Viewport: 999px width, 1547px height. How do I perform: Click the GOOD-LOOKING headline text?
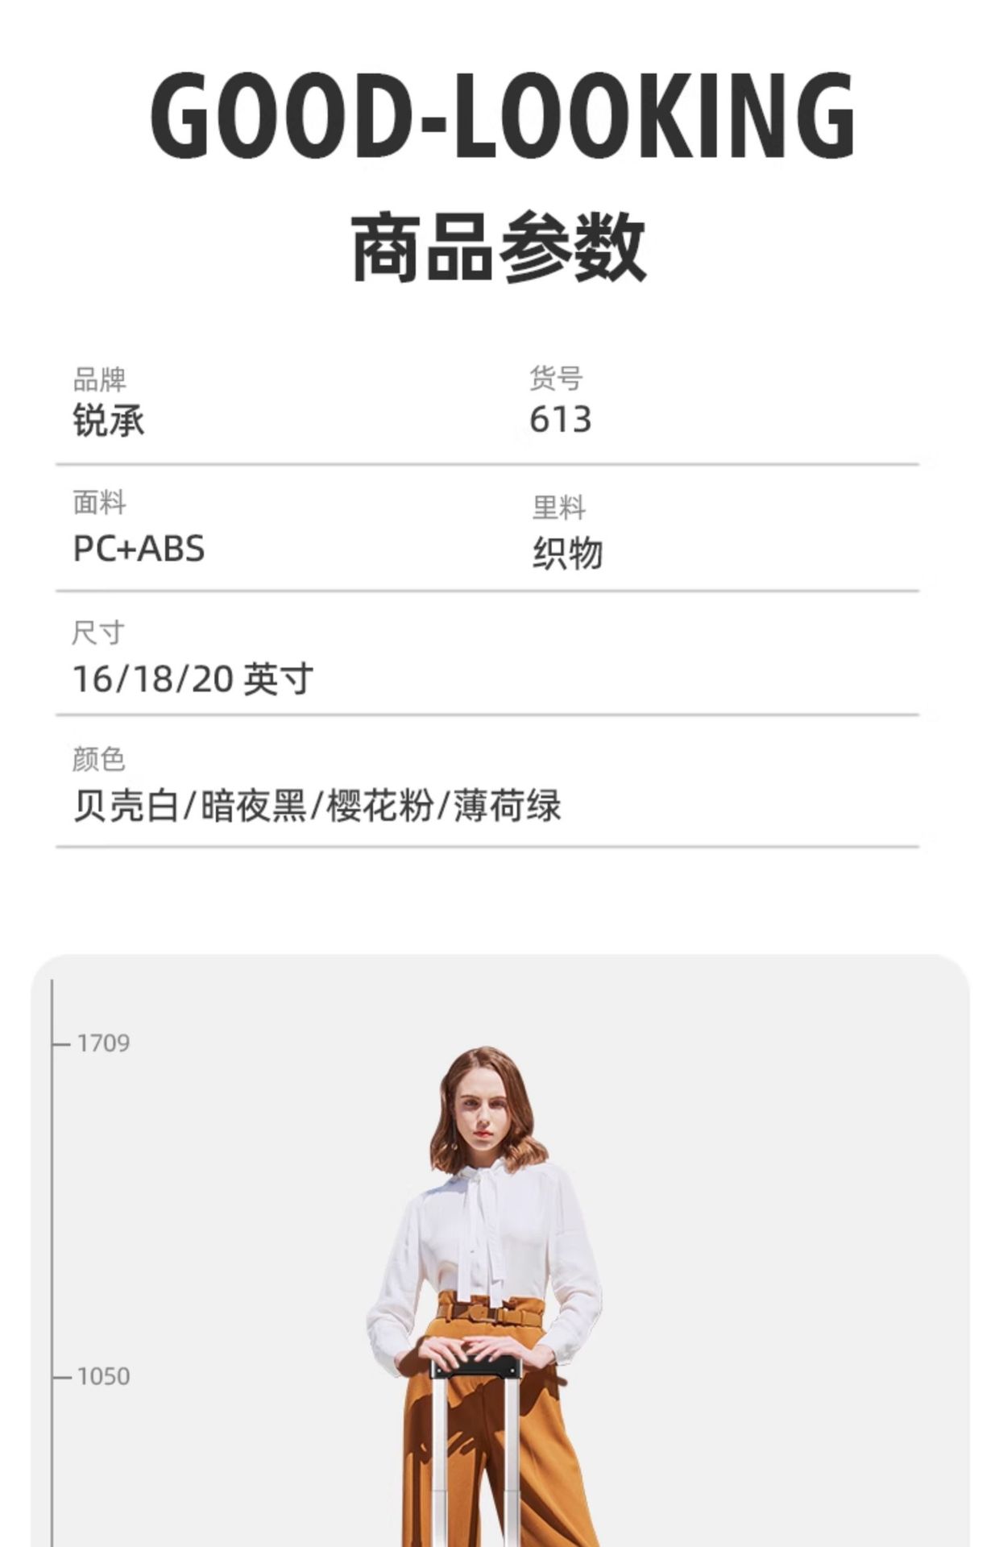[501, 115]
